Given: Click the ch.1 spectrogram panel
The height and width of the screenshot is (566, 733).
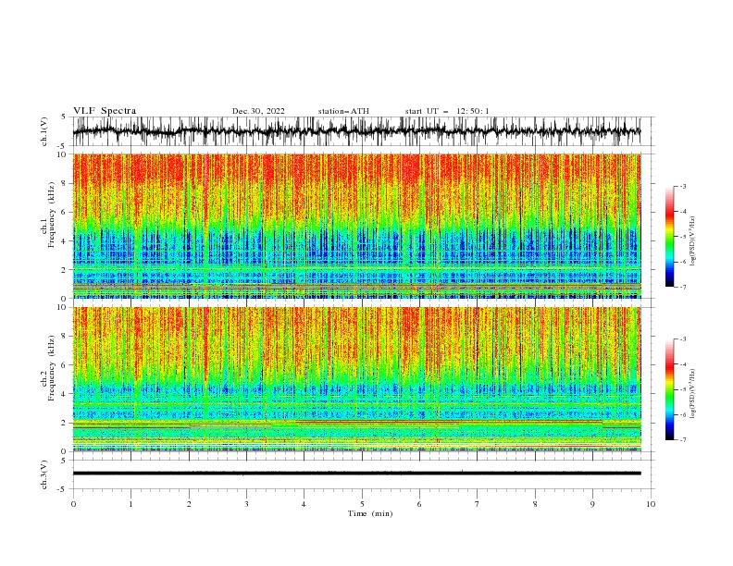Looking at the screenshot, I should coord(356,226).
